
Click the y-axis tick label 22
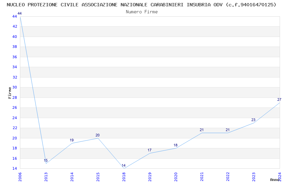pyautogui.click(x=15, y=128)
